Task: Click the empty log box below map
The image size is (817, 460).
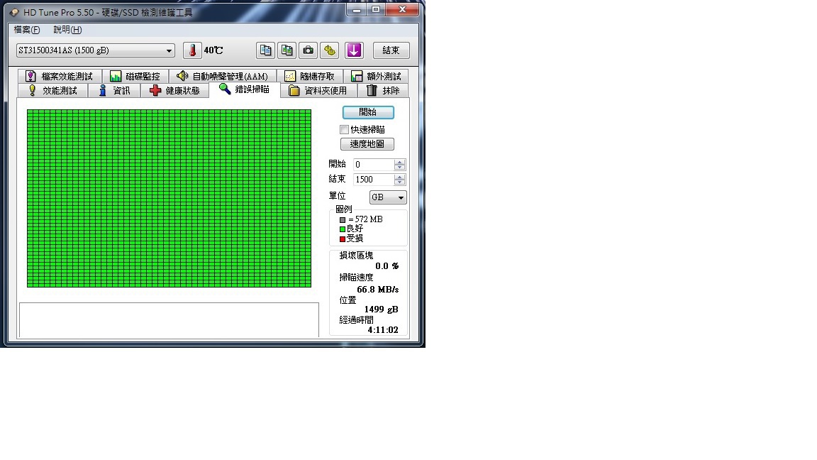Action: (169, 320)
